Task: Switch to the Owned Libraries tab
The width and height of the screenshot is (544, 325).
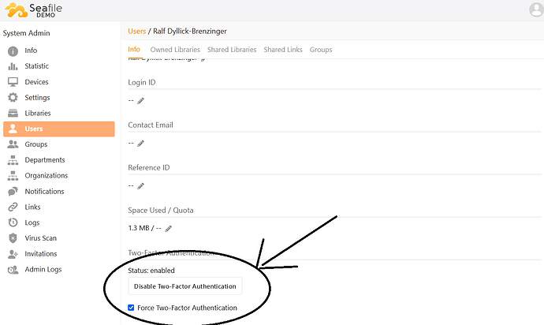Action: point(175,50)
